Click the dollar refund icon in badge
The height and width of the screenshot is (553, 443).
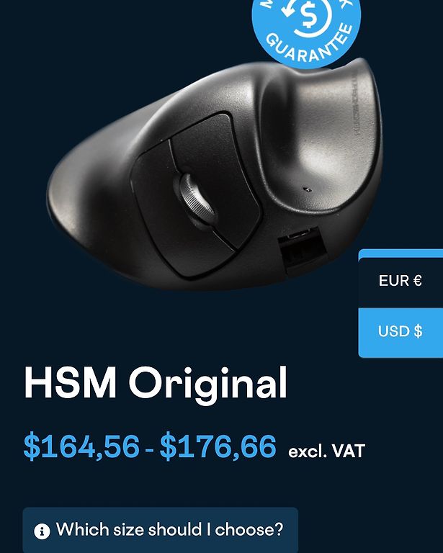click(307, 17)
